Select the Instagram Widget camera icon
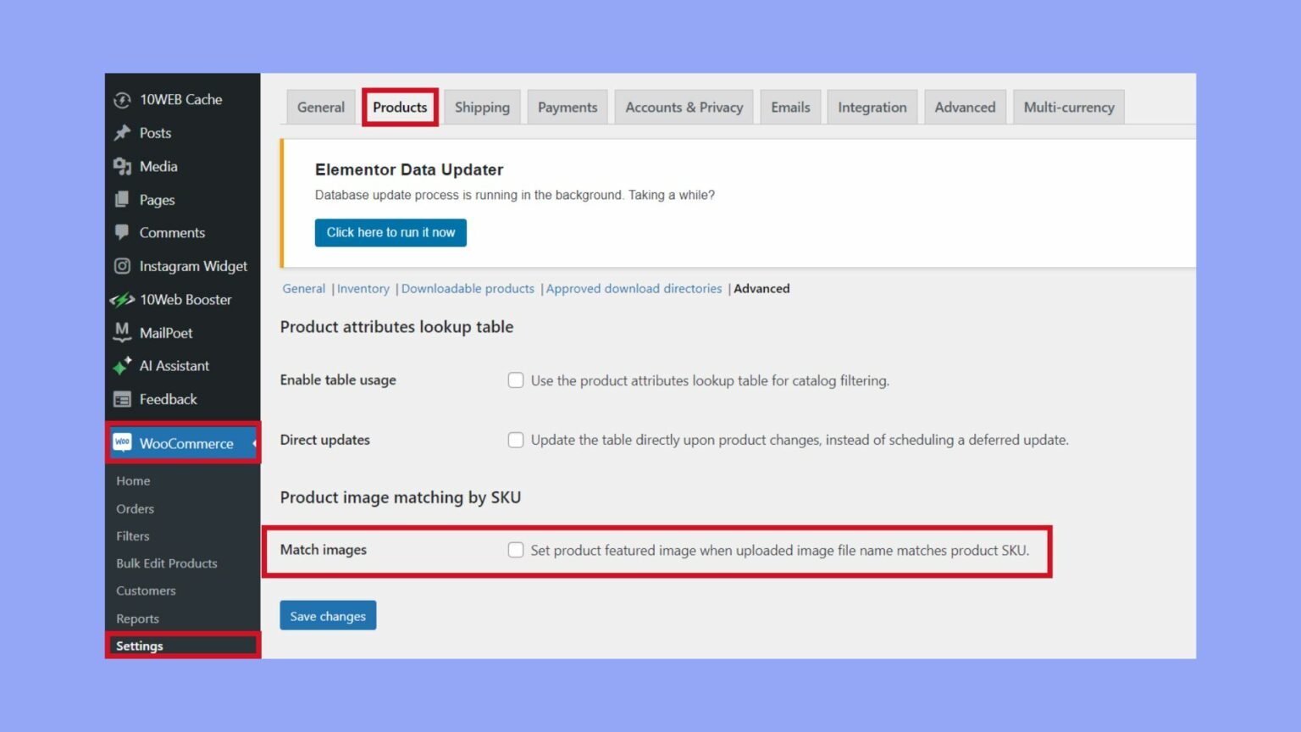Viewport: 1301px width, 732px height. coord(122,265)
